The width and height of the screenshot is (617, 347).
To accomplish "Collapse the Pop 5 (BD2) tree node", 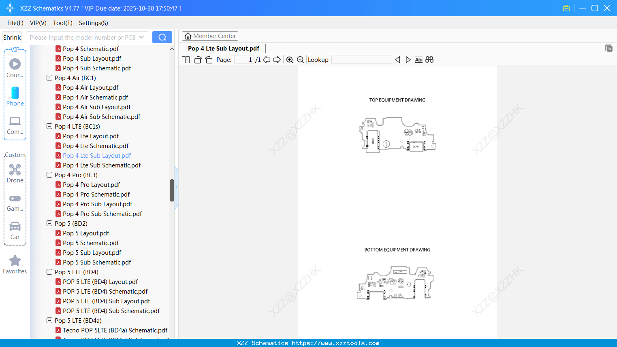I will [x=49, y=223].
